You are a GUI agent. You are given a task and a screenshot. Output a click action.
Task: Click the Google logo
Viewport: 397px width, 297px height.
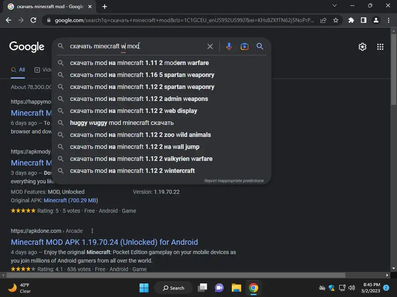point(27,47)
